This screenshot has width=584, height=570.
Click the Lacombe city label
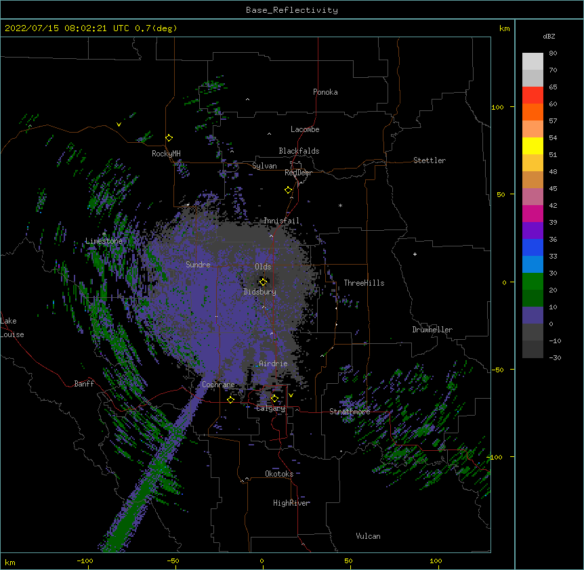(x=305, y=129)
